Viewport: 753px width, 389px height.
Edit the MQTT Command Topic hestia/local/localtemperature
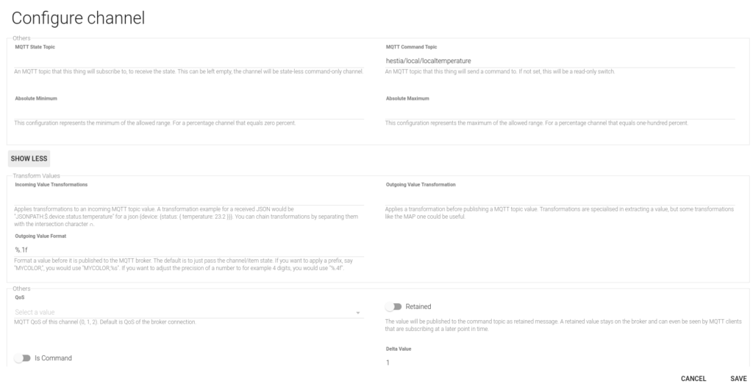560,61
